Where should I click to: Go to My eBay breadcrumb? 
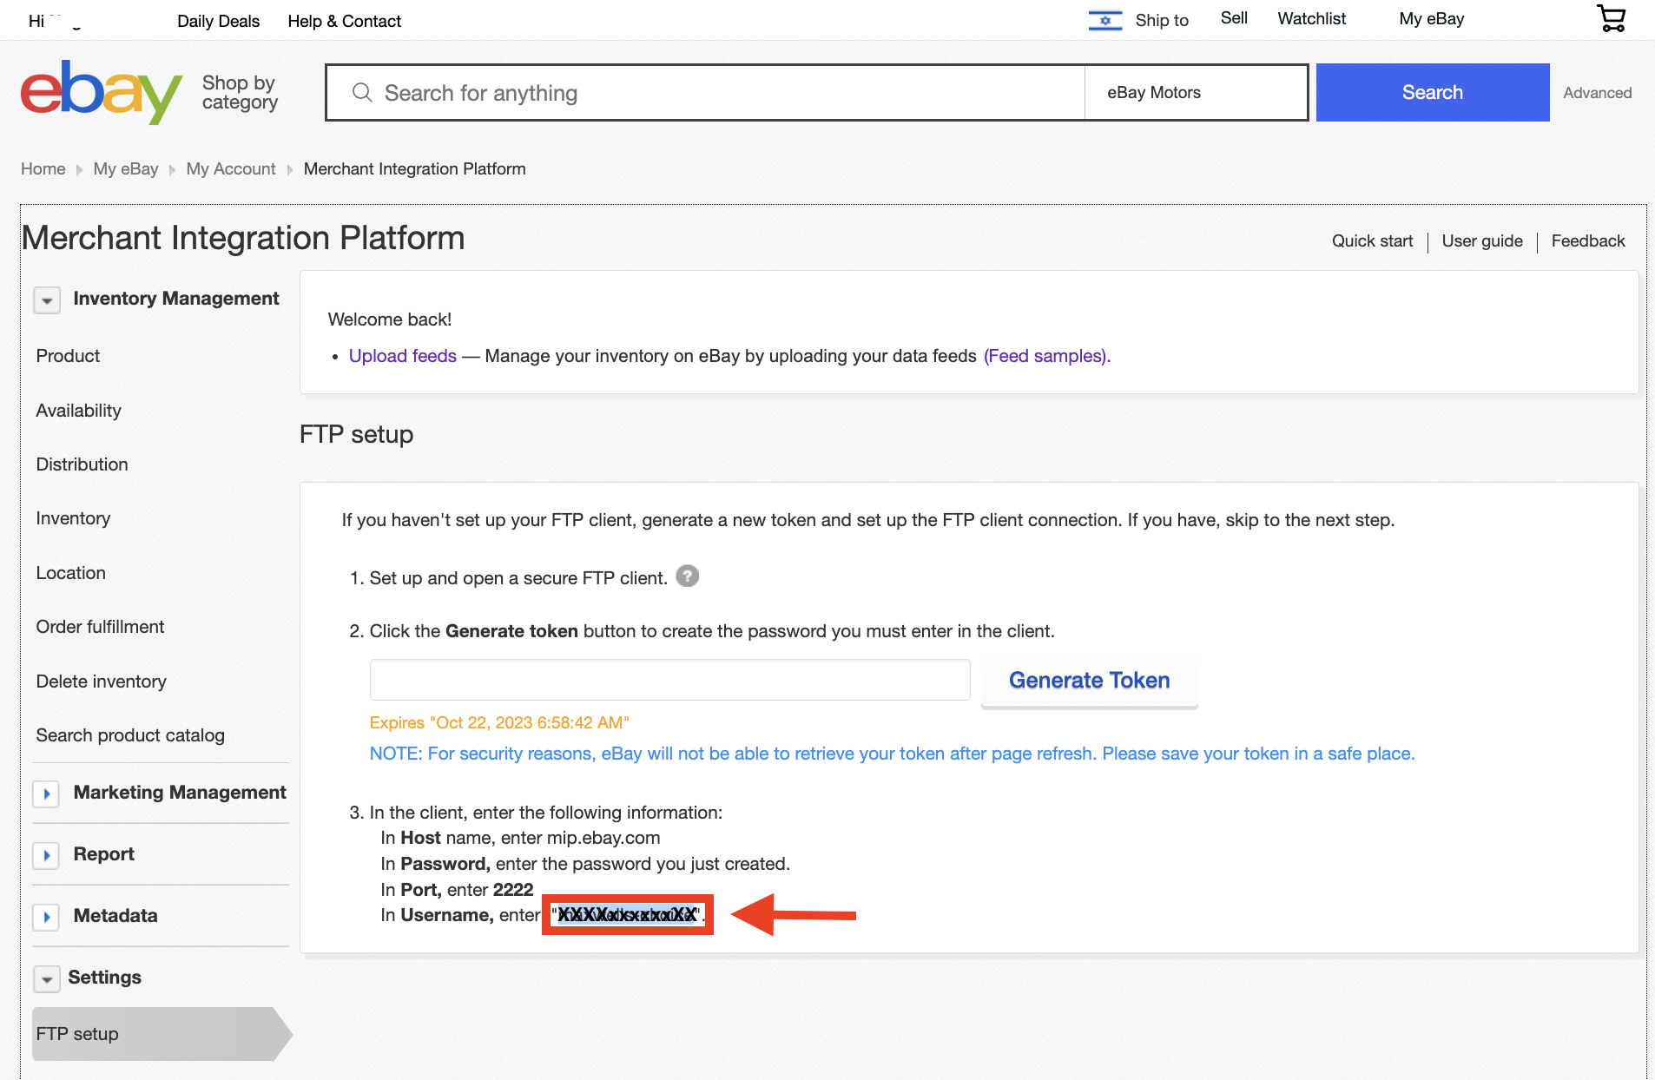click(125, 168)
